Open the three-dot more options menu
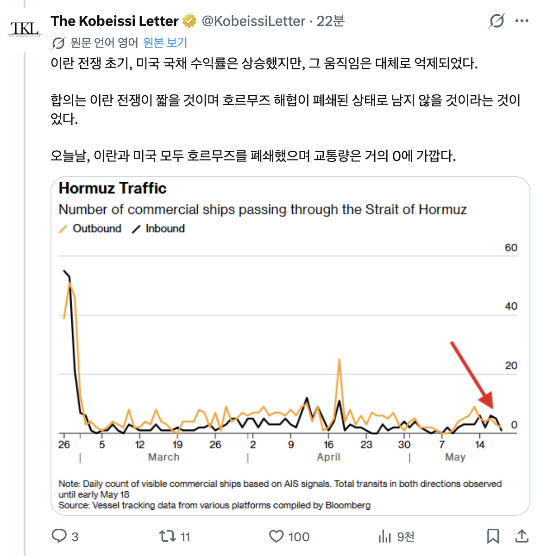 [522, 21]
